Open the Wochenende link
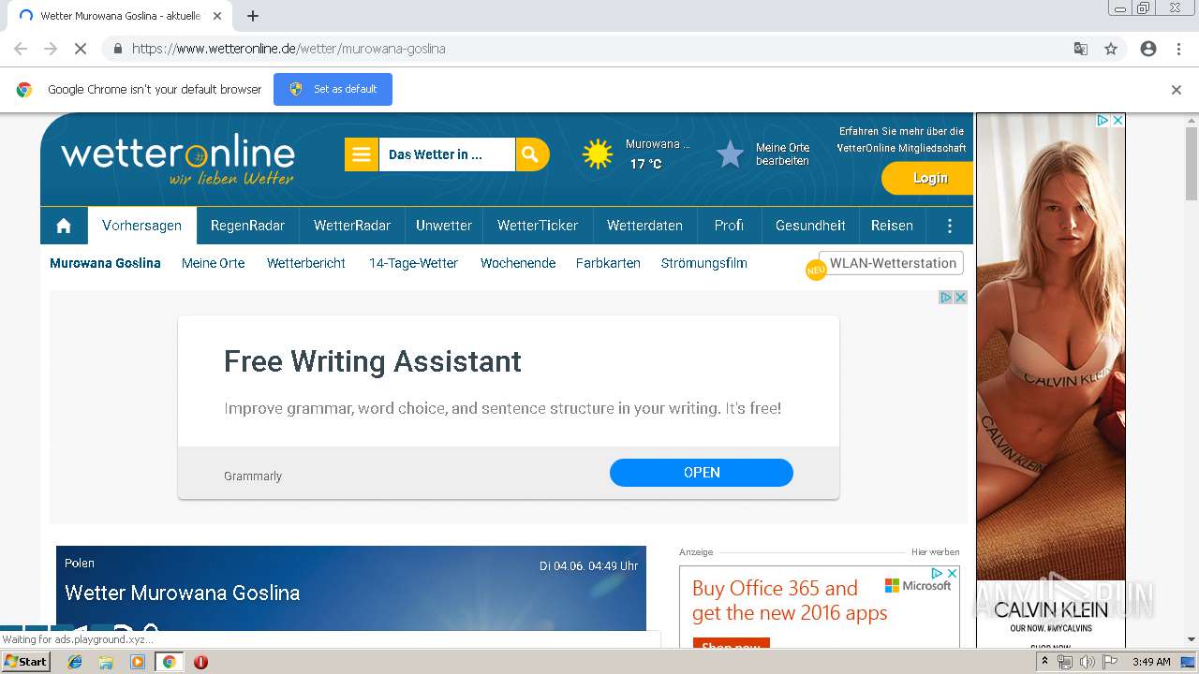This screenshot has width=1199, height=674. tap(518, 263)
